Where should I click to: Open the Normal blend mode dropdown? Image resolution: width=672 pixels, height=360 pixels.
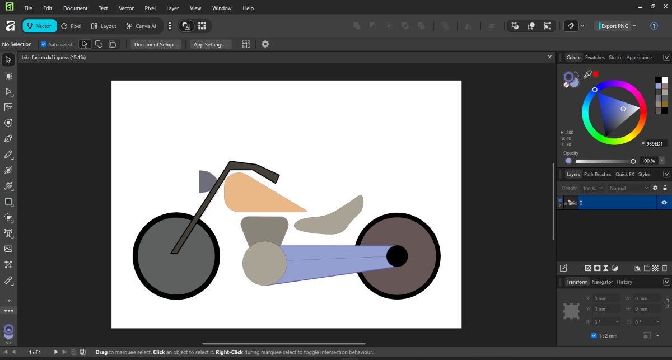[x=629, y=188]
